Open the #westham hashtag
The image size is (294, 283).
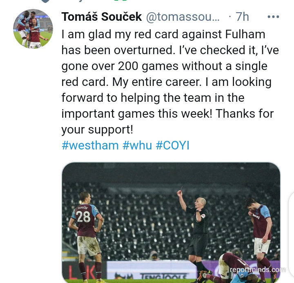(x=90, y=145)
